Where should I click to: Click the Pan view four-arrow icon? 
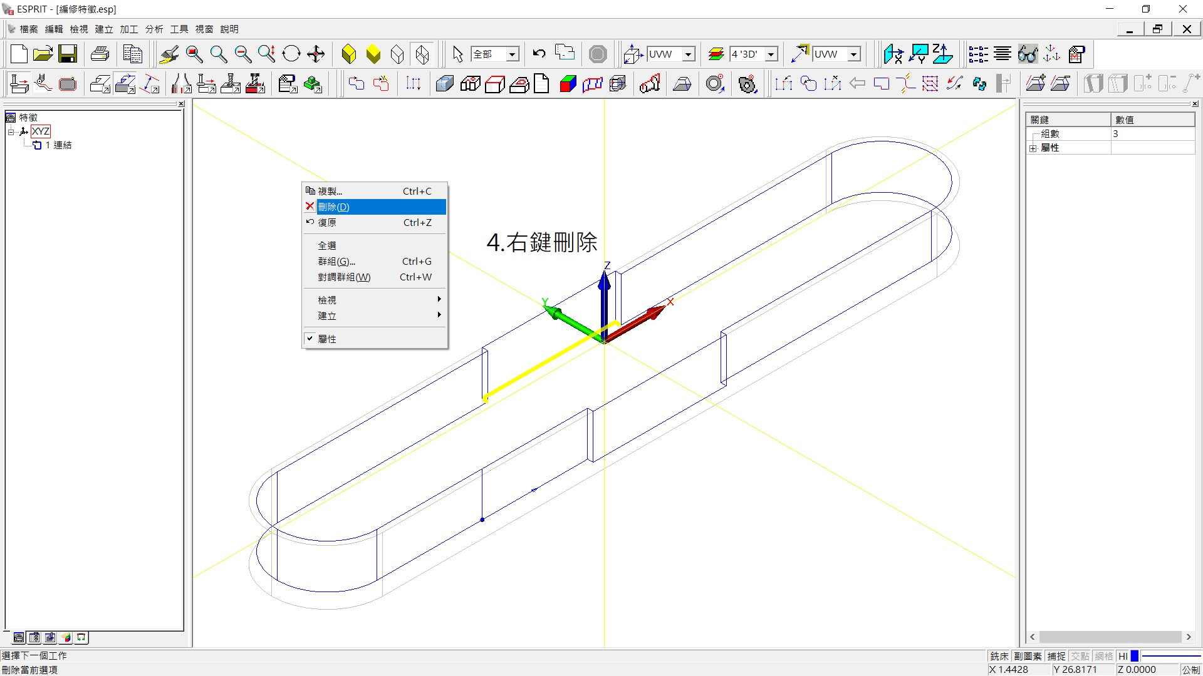tap(316, 54)
